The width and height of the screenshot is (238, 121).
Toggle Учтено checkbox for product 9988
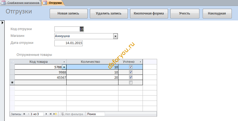tap(131, 72)
